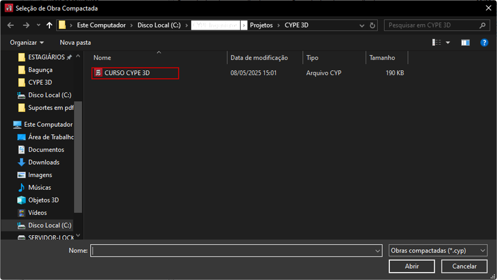Select 'CYPE 3D' in address path
The height and width of the screenshot is (280, 497).
296,25
